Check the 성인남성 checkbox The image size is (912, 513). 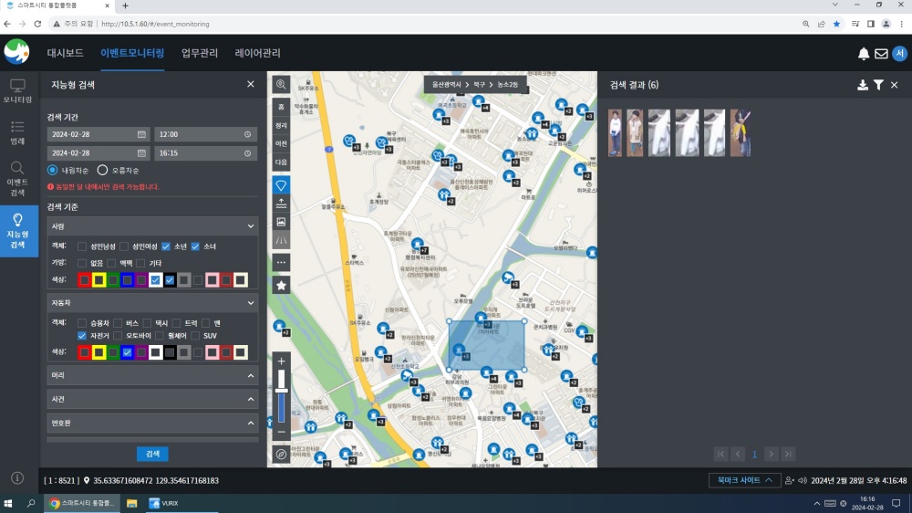82,246
